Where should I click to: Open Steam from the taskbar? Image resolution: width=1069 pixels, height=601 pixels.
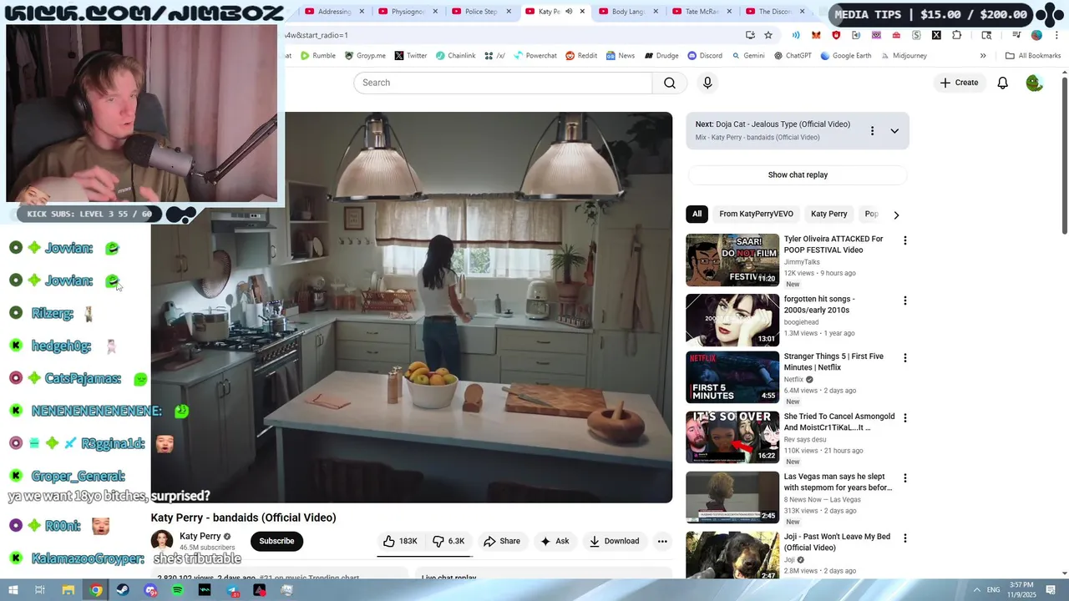pos(123,590)
